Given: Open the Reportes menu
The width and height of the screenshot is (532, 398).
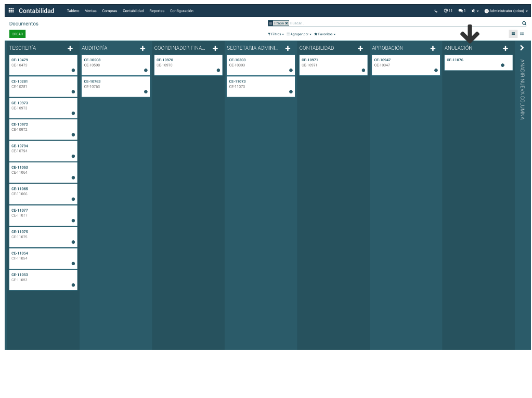Looking at the screenshot, I should tap(157, 11).
